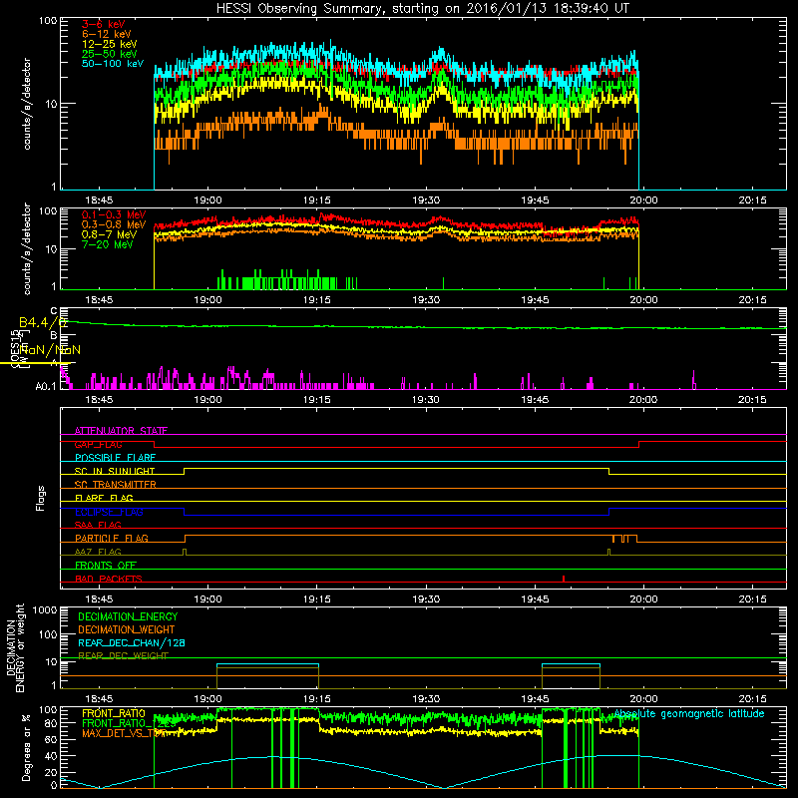Select the FRONTS_OFF flag label
The image size is (798, 798).
106,565
